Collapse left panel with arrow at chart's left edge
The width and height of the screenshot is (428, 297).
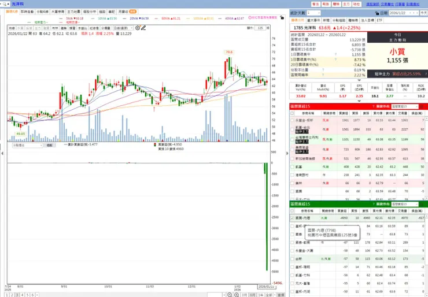[2, 153]
